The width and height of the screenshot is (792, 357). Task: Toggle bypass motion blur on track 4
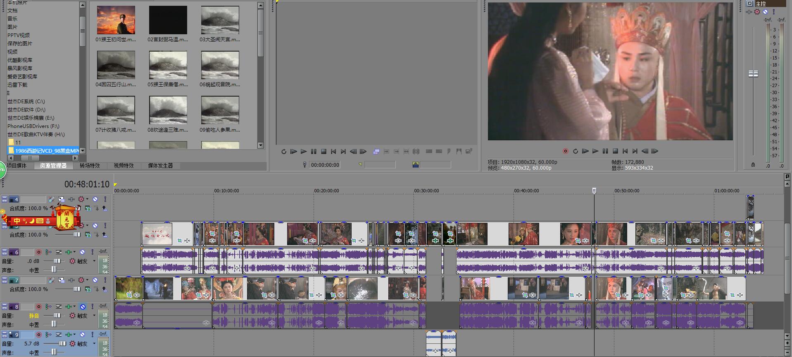point(52,199)
